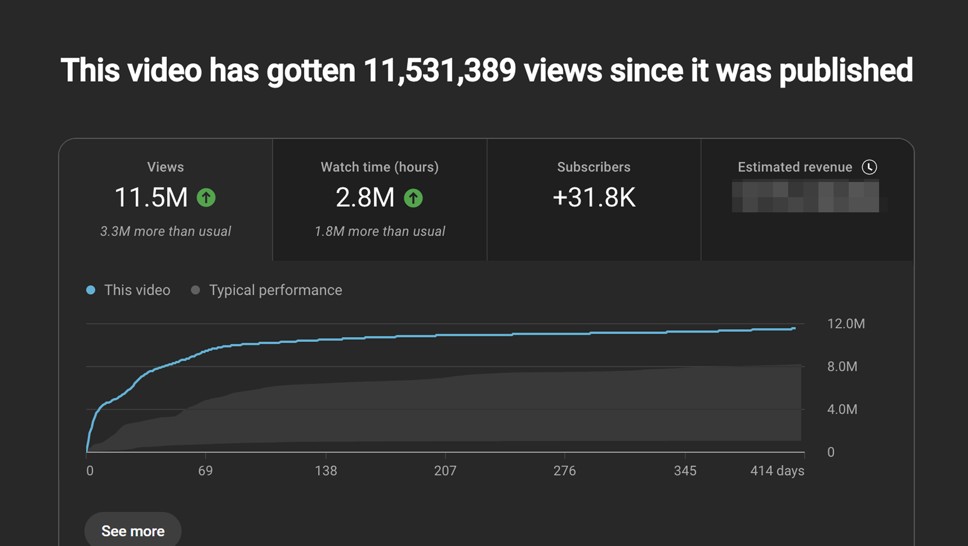The height and width of the screenshot is (546, 968).
Task: Click blue This video legend dot
Action: [x=90, y=290]
